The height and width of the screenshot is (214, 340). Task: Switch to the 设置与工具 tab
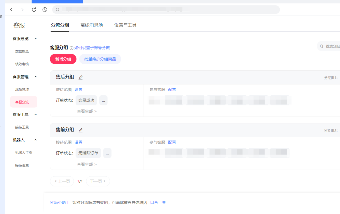pyautogui.click(x=125, y=25)
